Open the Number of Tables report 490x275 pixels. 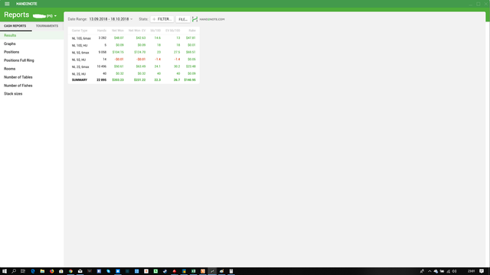[x=32, y=77]
